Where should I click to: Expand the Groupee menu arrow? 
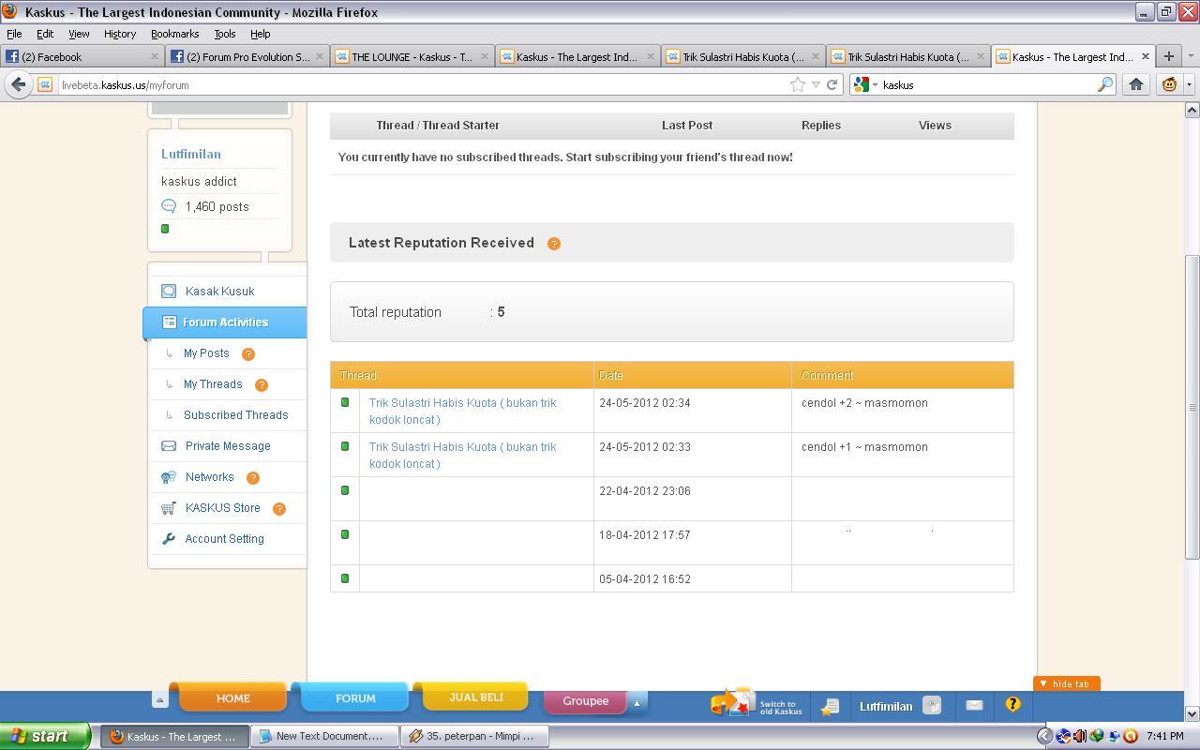point(637,703)
